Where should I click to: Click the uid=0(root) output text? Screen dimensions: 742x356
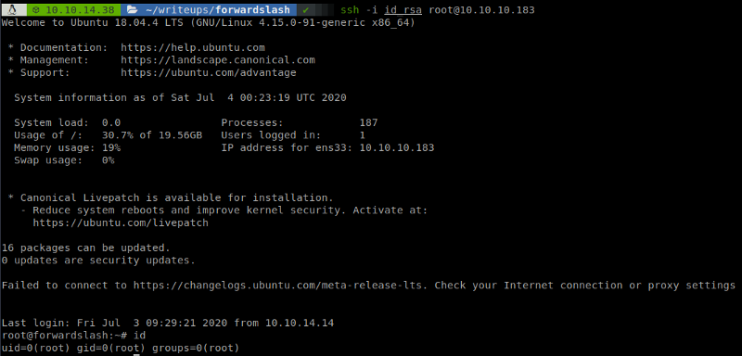[x=36, y=348]
